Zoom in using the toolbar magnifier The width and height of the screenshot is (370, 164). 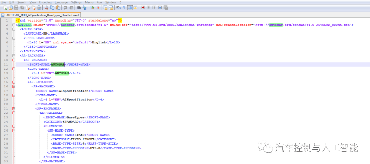click(92, 8)
